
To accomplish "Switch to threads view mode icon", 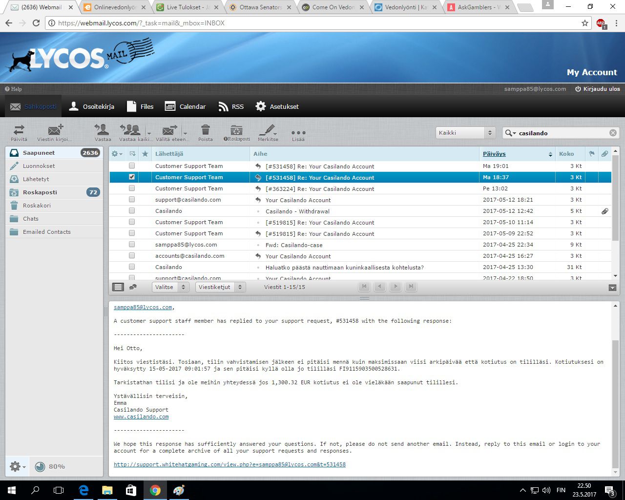I will [133, 287].
